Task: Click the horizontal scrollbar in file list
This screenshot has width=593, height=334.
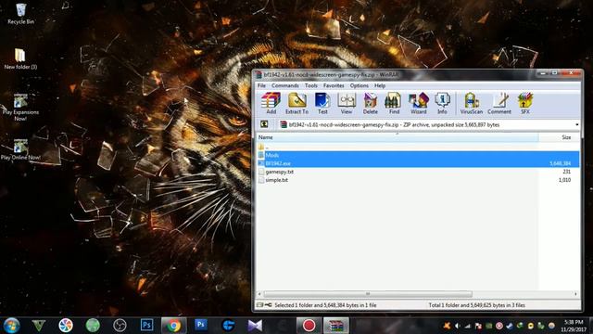Action: (x=368, y=294)
